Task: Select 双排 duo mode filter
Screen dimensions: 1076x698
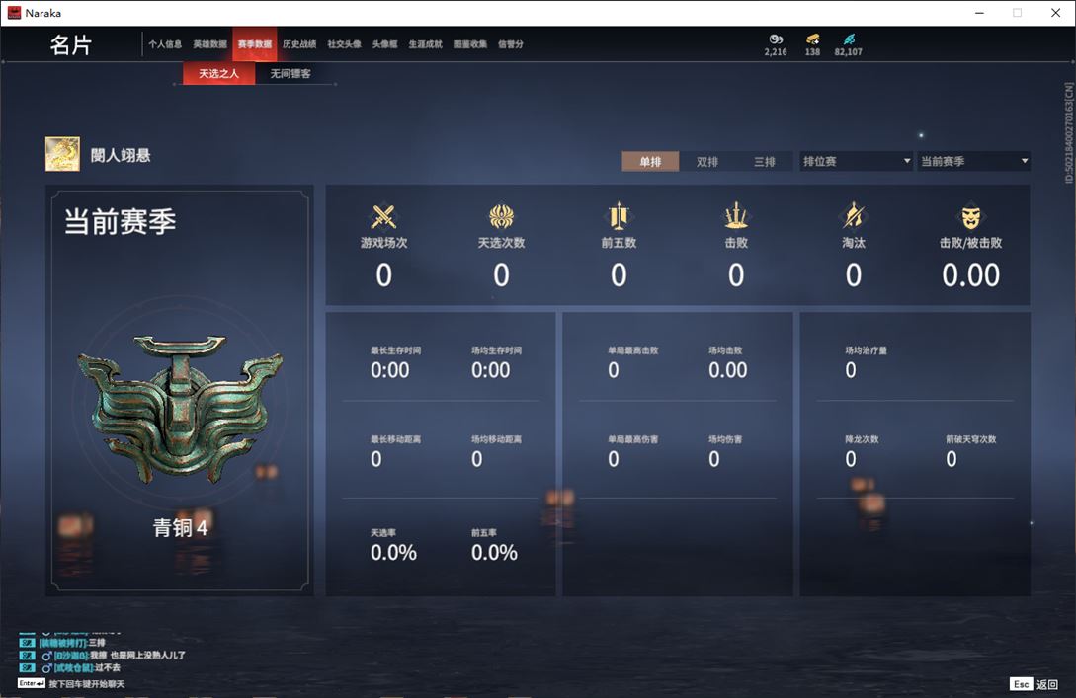Action: [x=707, y=162]
